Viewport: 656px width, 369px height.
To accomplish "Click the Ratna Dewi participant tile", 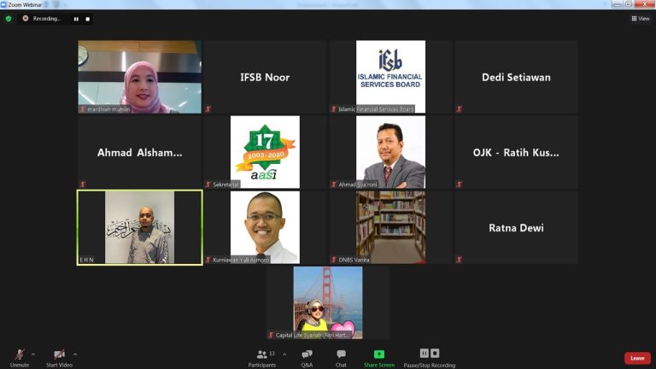I will point(516,227).
